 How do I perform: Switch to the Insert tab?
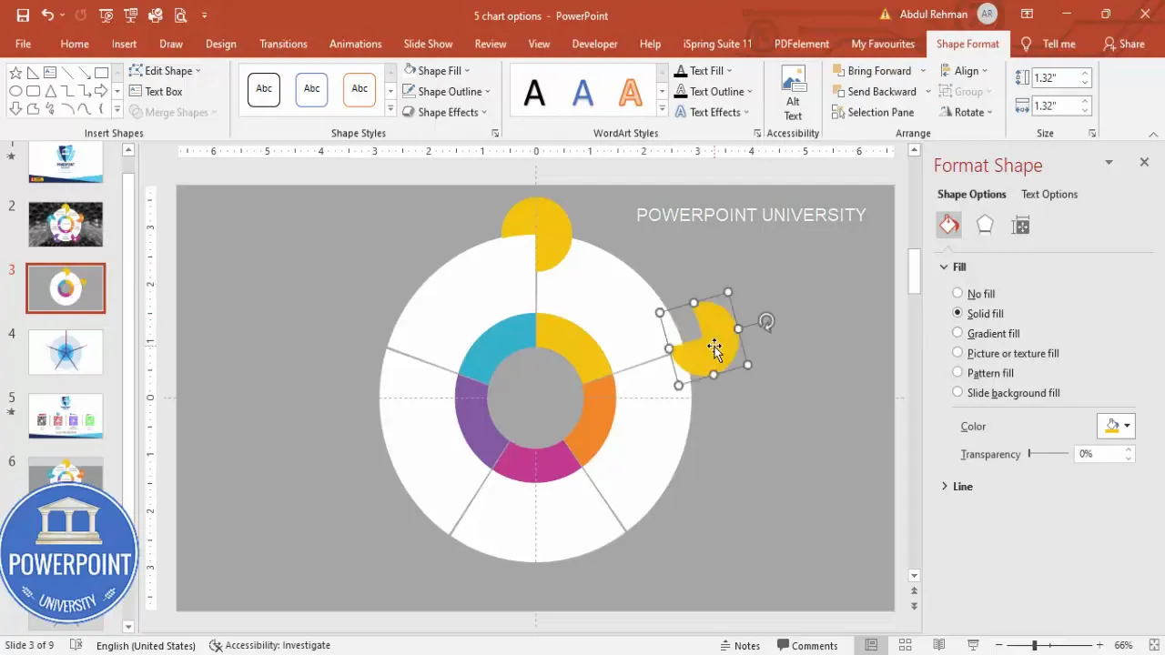tap(124, 44)
